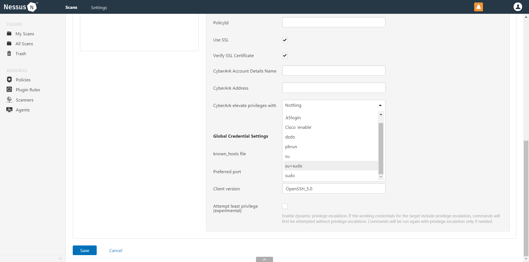Switch to the Scans tab

pos(71,7)
